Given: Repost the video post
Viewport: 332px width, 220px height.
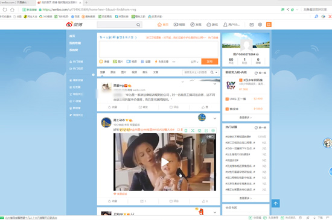Looking at the screenshot, I should (143, 201).
